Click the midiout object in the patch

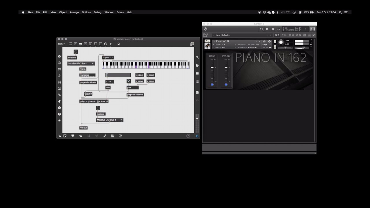coord(83,128)
